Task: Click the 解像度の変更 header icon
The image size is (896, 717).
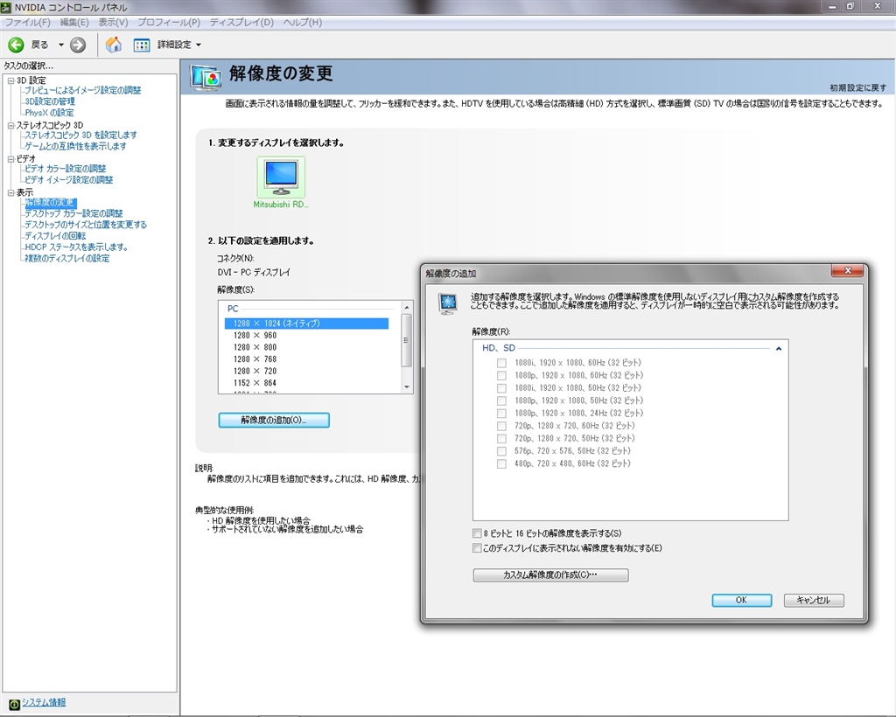Action: [206, 77]
